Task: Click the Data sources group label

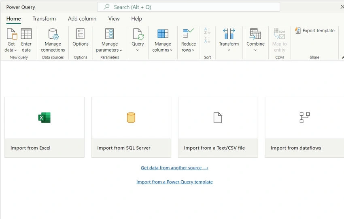Action: (53, 57)
